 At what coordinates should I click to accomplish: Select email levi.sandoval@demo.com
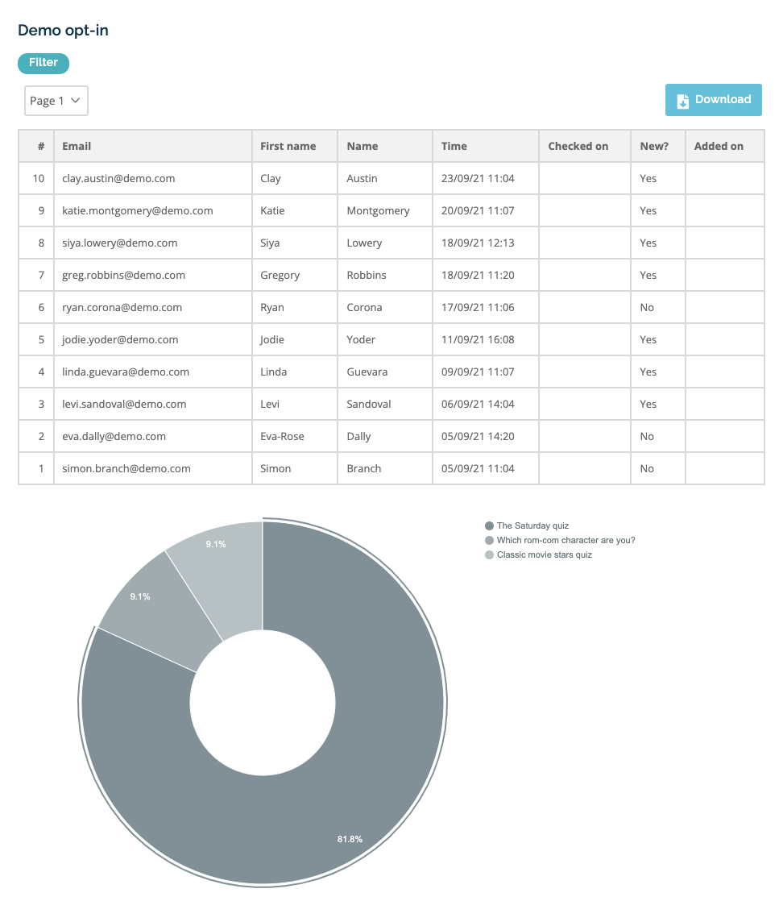click(124, 404)
